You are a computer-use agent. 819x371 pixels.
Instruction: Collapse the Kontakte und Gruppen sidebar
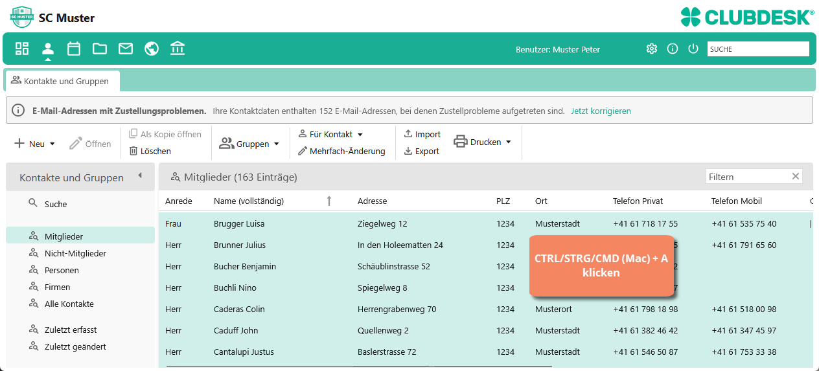coord(140,175)
